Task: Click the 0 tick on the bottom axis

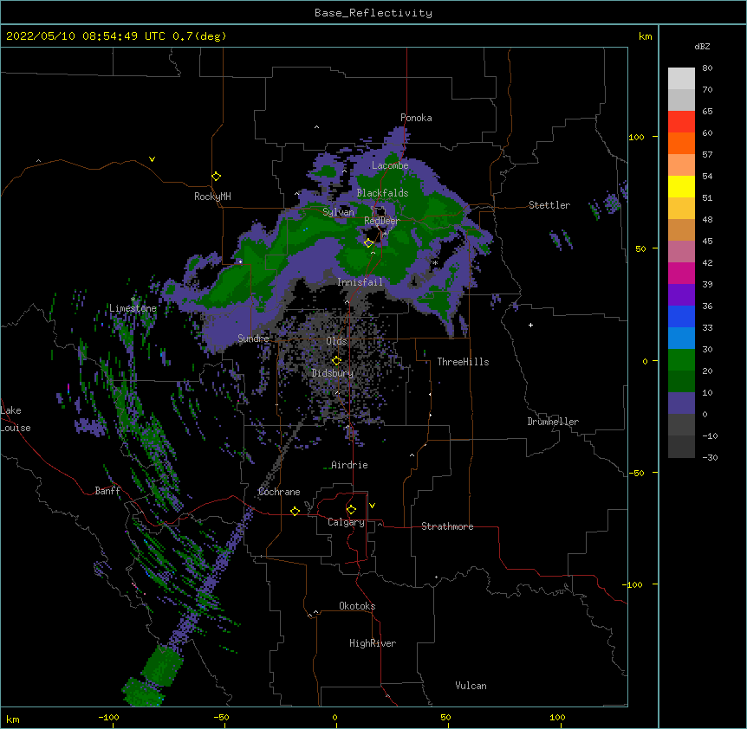Action: [335, 718]
